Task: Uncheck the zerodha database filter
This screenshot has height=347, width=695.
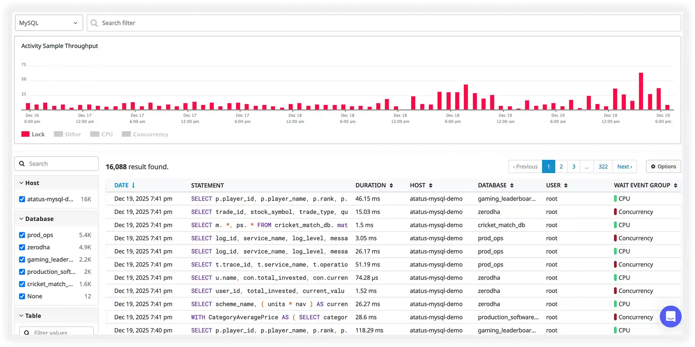Action: pos(22,247)
